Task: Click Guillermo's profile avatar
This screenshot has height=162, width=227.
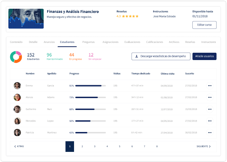Action: [17, 109]
